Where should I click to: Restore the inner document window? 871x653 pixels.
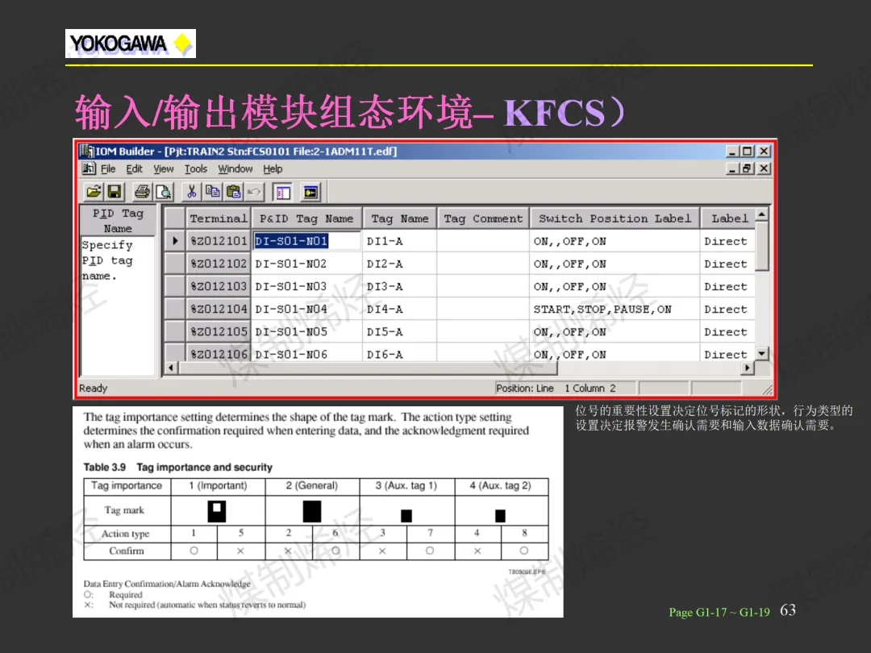(x=747, y=168)
